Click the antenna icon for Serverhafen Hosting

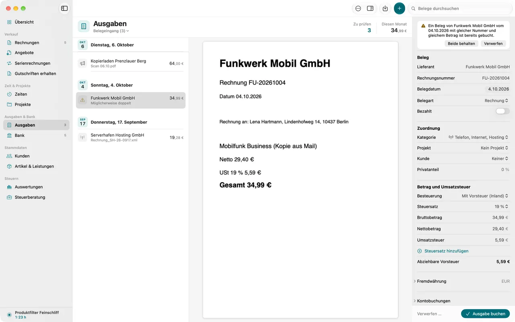click(x=82, y=137)
